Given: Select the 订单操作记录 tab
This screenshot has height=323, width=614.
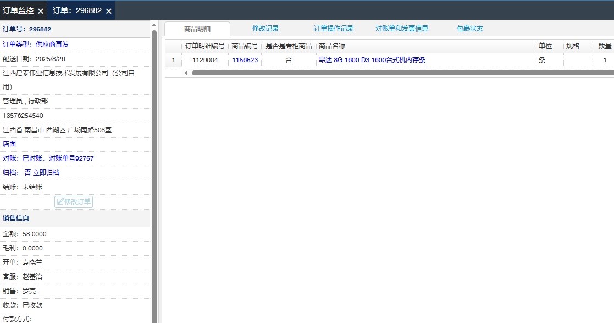Looking at the screenshot, I should point(334,29).
